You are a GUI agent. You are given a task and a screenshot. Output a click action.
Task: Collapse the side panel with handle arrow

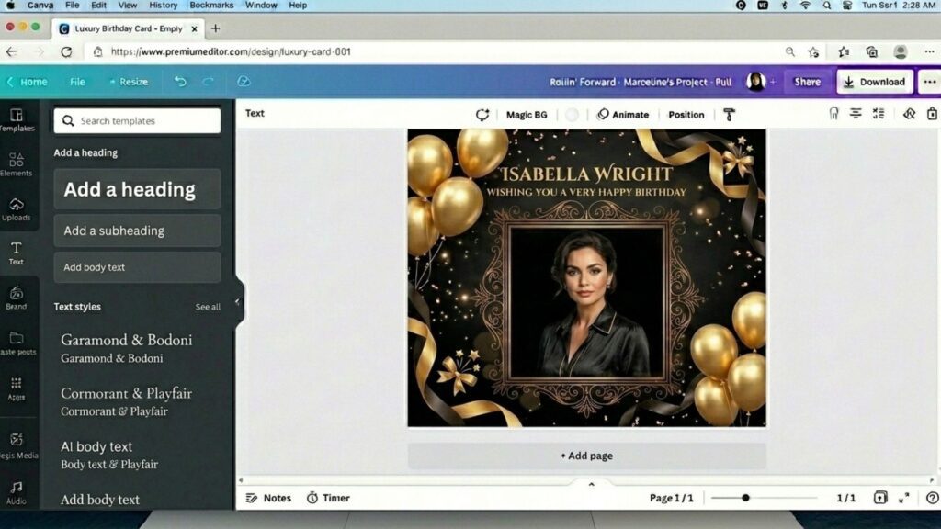pyautogui.click(x=238, y=301)
